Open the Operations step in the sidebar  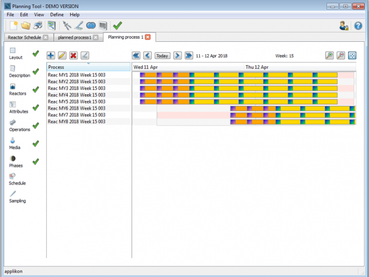tap(20, 126)
